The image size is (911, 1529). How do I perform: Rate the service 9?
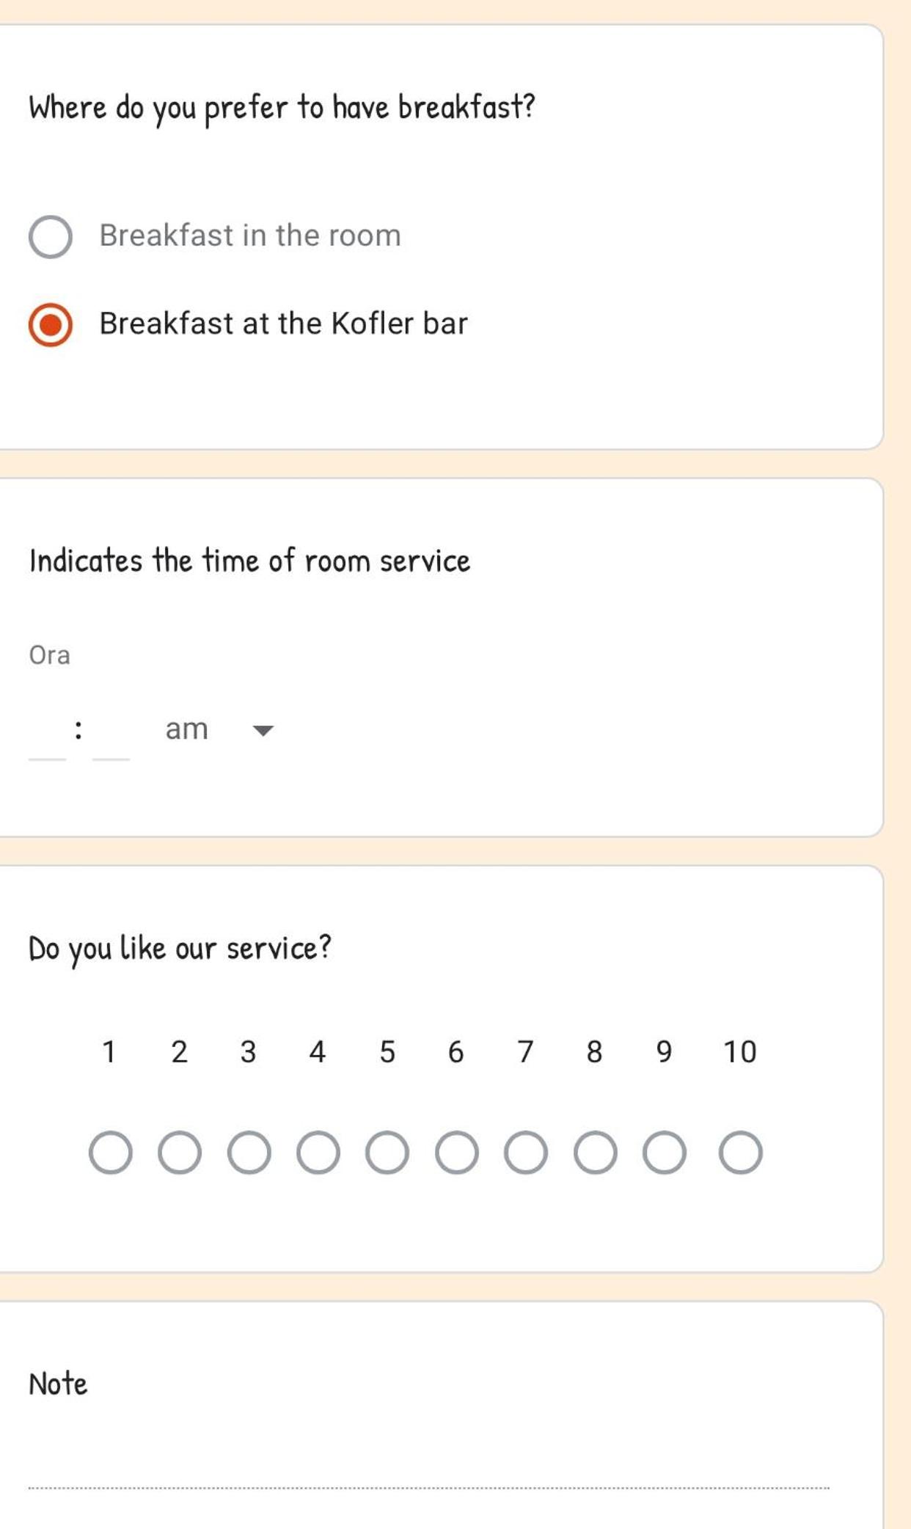pyautogui.click(x=665, y=1153)
